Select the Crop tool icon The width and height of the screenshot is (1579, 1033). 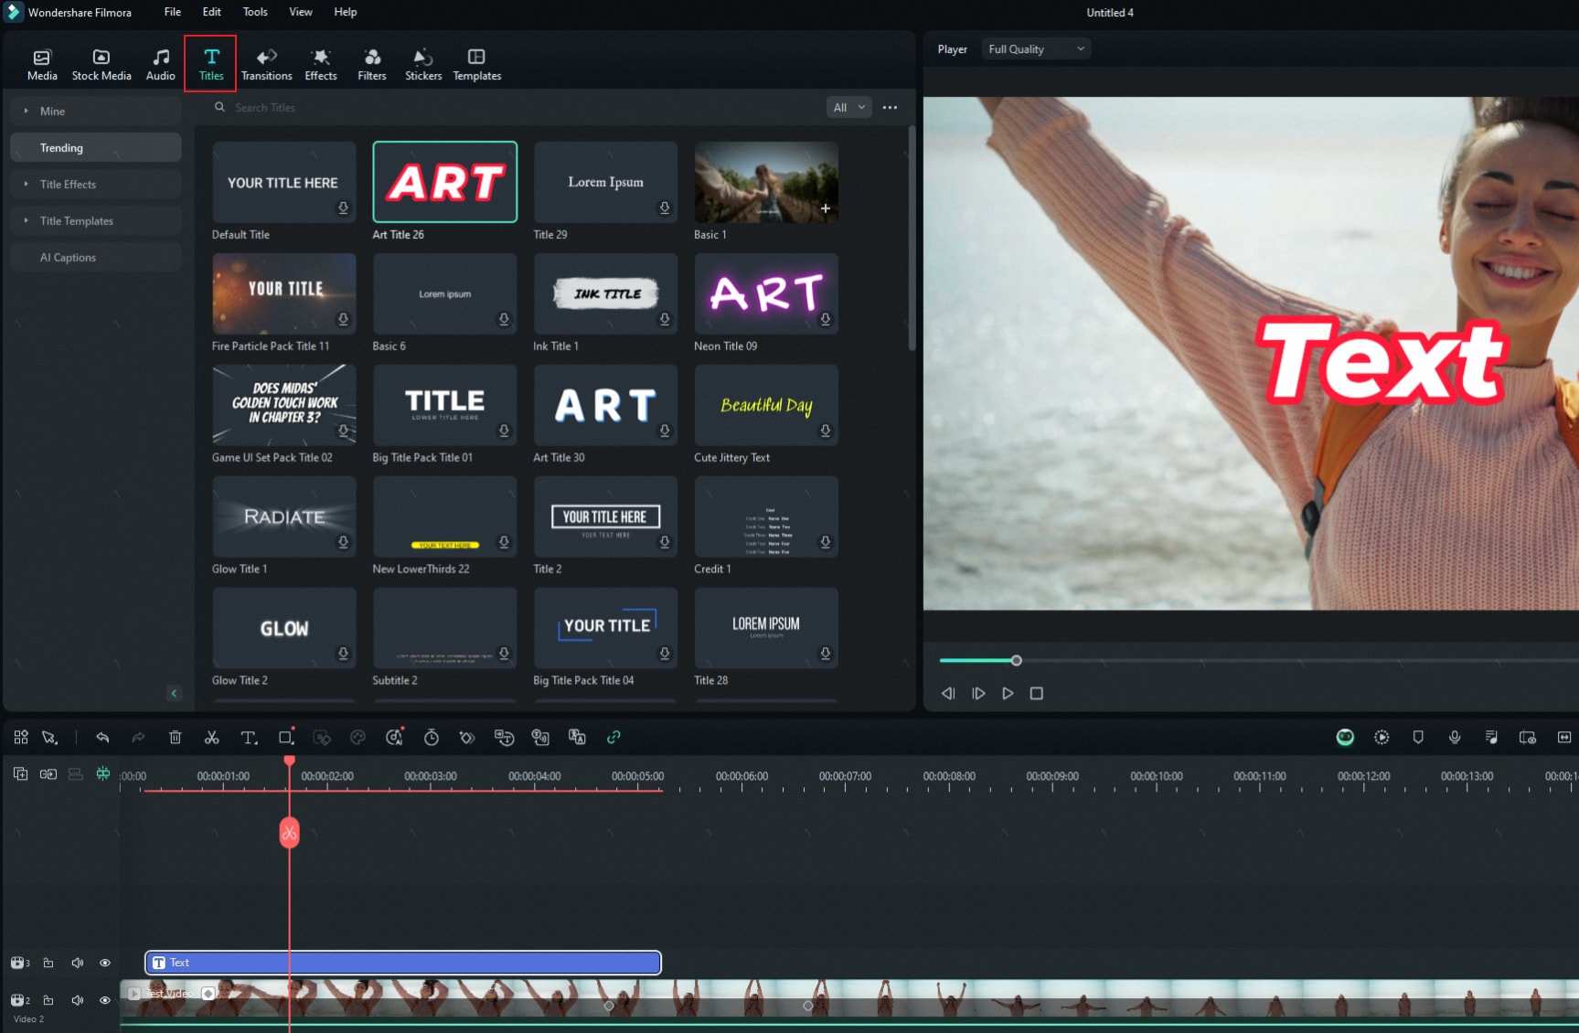286,737
